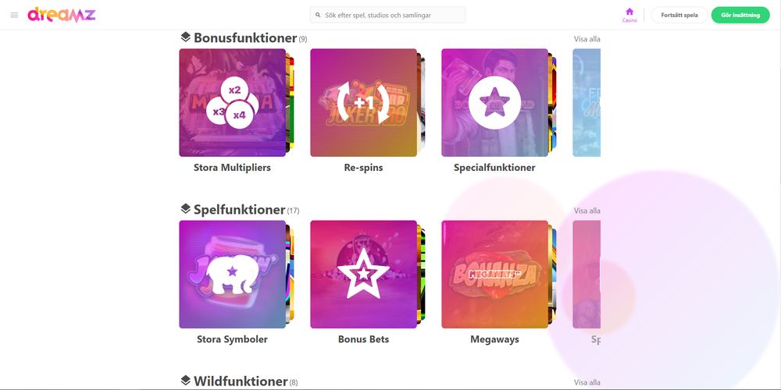Click the Casino home icon
781x390 pixels.
pyautogui.click(x=629, y=12)
